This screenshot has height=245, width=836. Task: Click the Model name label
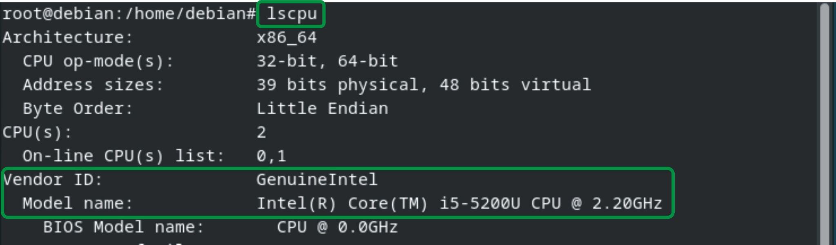(x=78, y=203)
